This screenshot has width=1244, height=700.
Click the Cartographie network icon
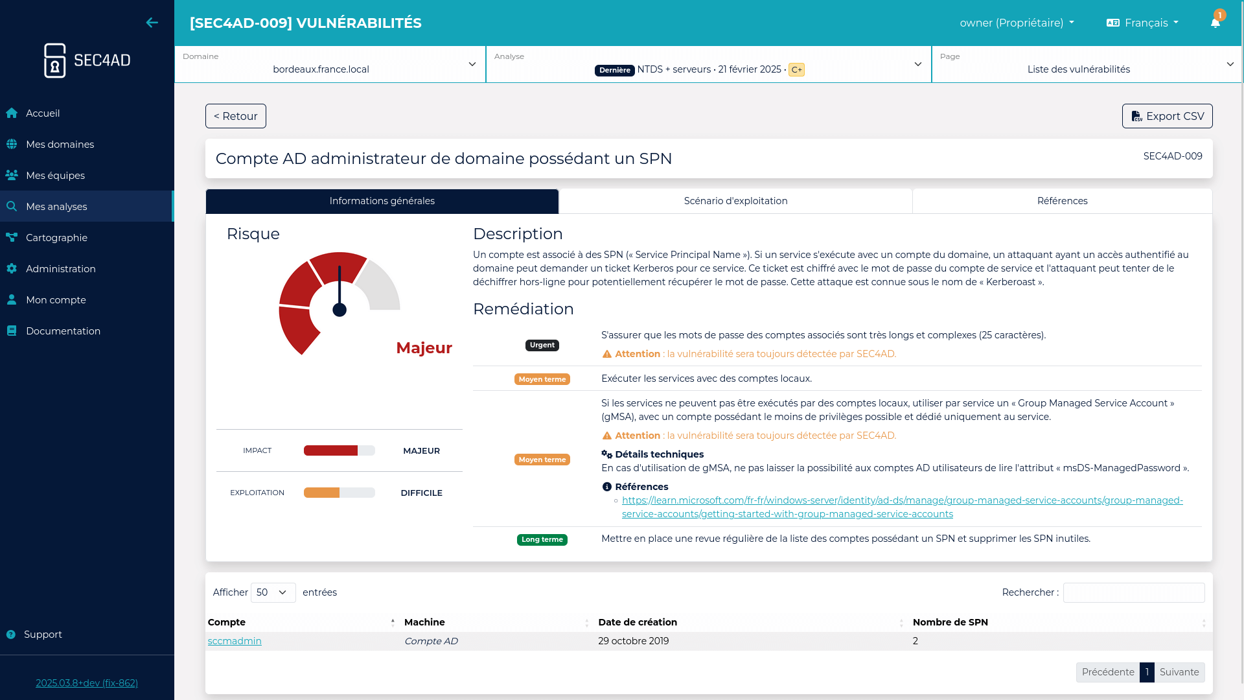click(x=12, y=238)
